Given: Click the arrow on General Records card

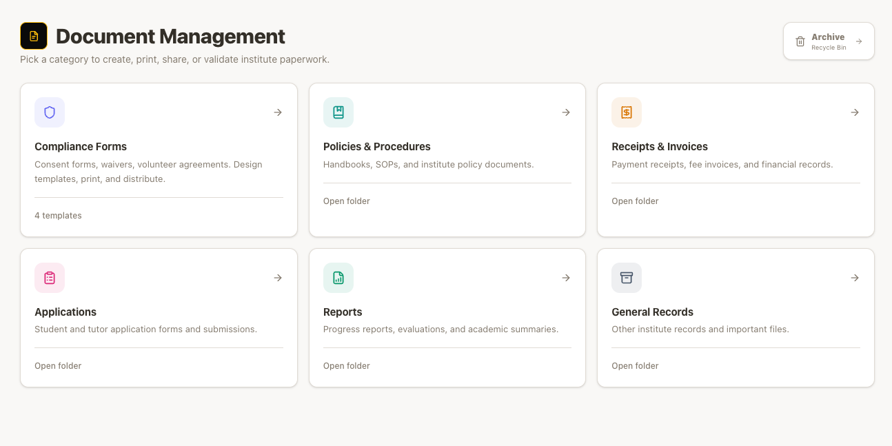Looking at the screenshot, I should 855,278.
